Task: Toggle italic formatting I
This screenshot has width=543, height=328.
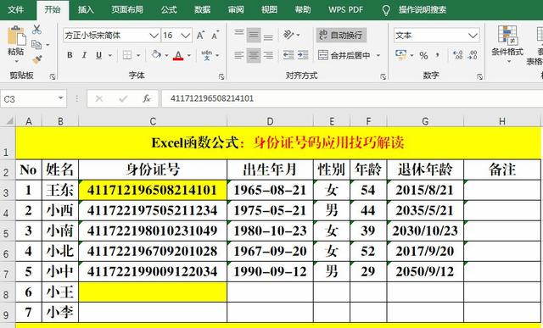Action: [84, 55]
